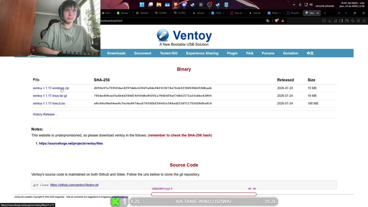This screenshot has width=368, height=207.
Task: Open a new browser tab
Action: 325,13
